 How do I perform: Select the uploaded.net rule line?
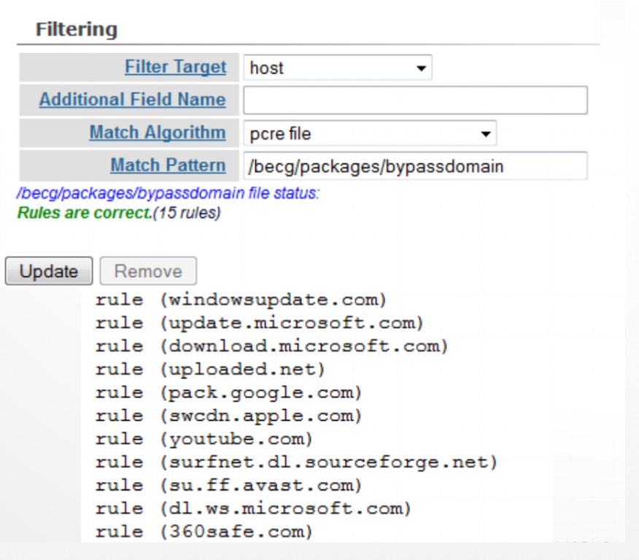pyautogui.click(x=210, y=370)
